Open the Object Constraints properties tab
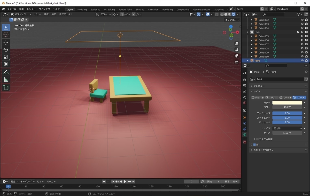310x196 pixels. coord(245,129)
